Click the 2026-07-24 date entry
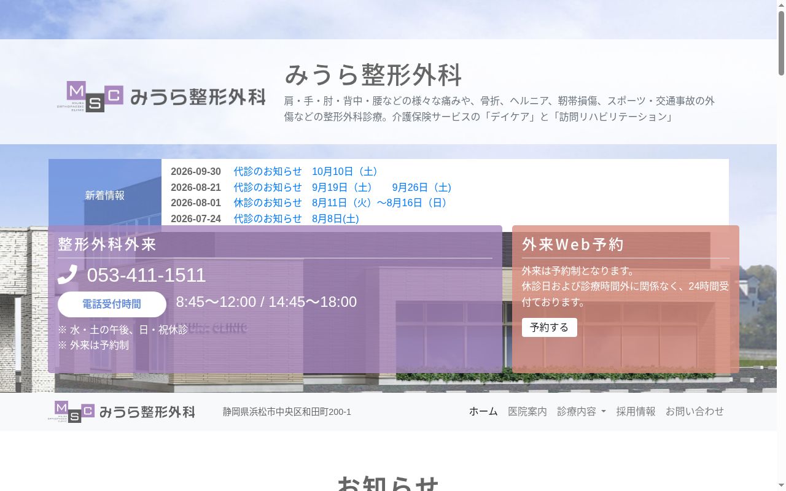 click(196, 218)
